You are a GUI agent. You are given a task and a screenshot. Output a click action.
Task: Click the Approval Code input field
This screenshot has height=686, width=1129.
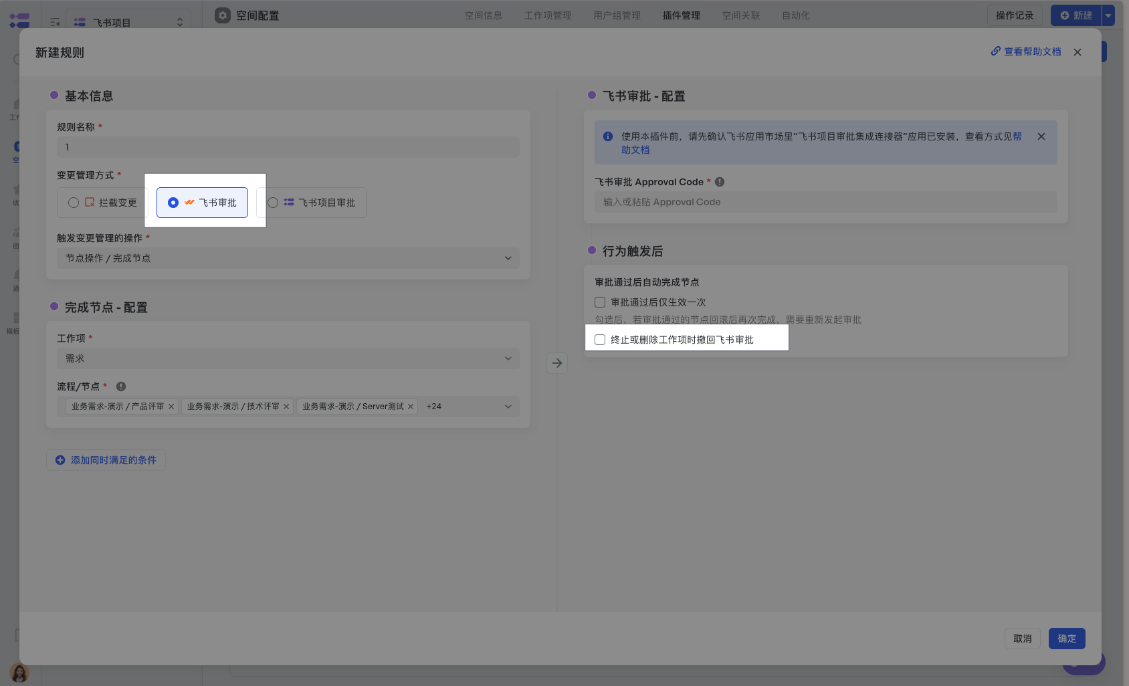coord(826,202)
